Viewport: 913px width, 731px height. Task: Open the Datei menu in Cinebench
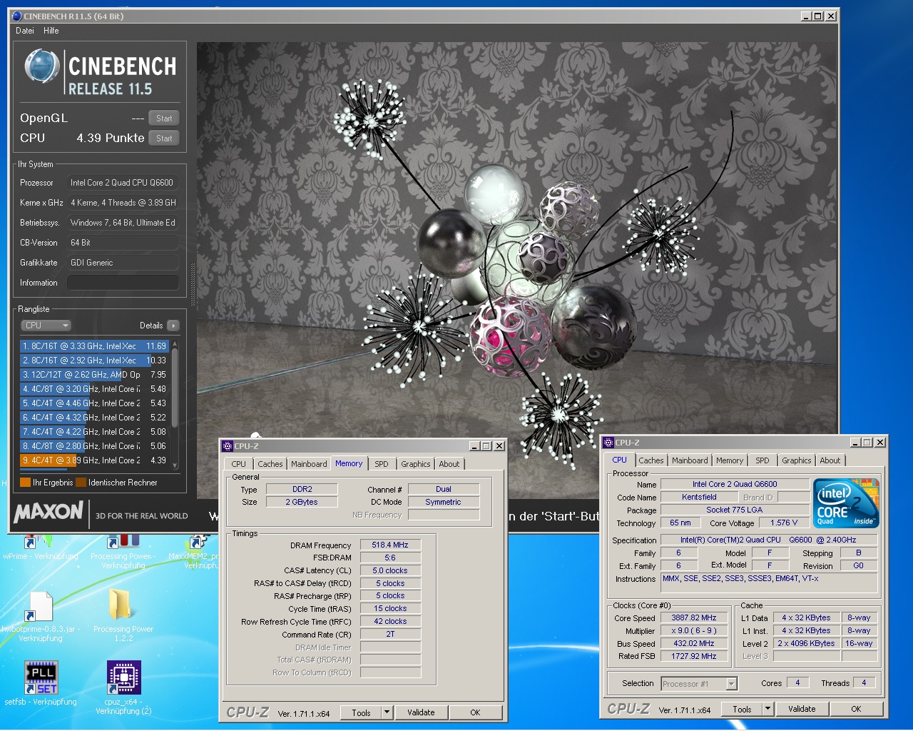(x=25, y=31)
